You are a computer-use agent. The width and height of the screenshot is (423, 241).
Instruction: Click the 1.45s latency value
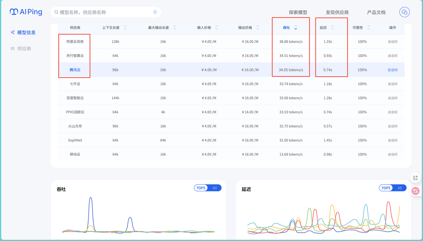point(328,140)
